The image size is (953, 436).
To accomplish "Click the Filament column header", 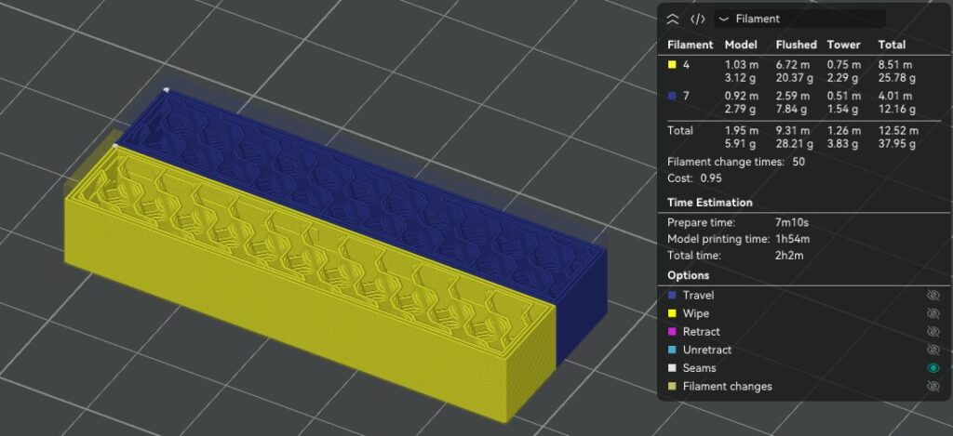I will 690,45.
